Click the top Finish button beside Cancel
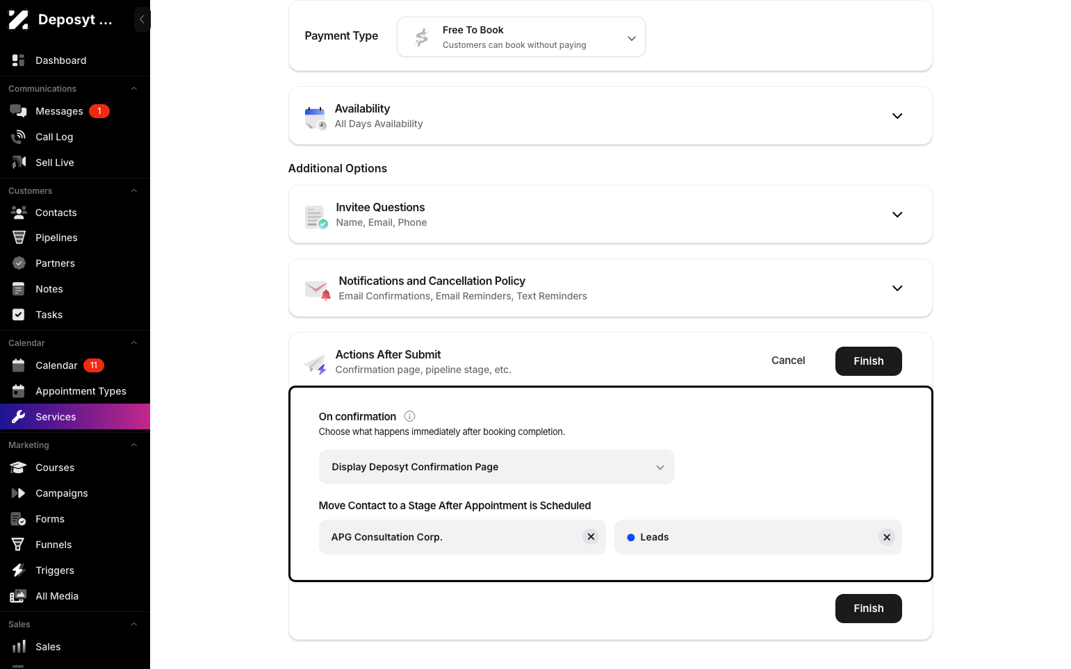The width and height of the screenshot is (1071, 669). pos(869,361)
